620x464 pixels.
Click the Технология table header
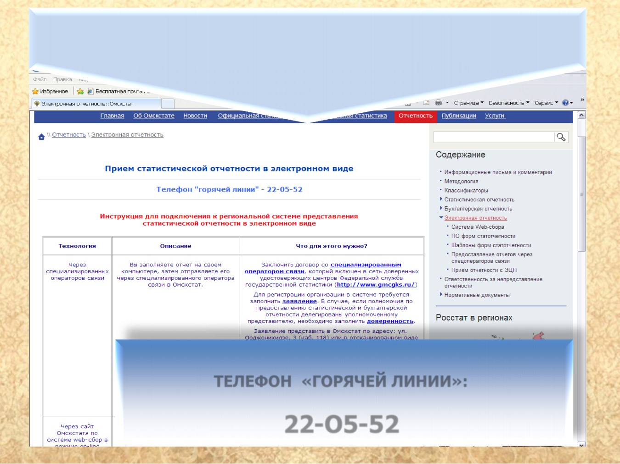[x=77, y=246]
